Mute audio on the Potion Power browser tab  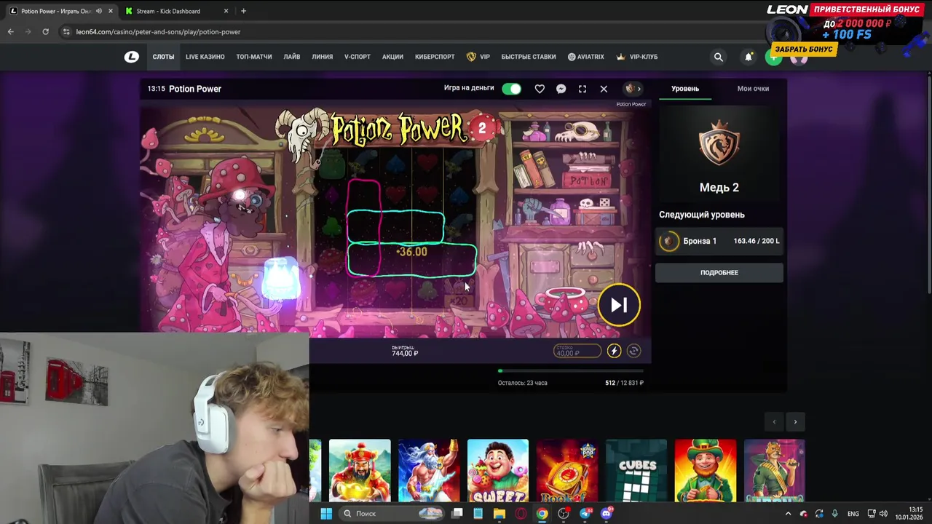99,11
